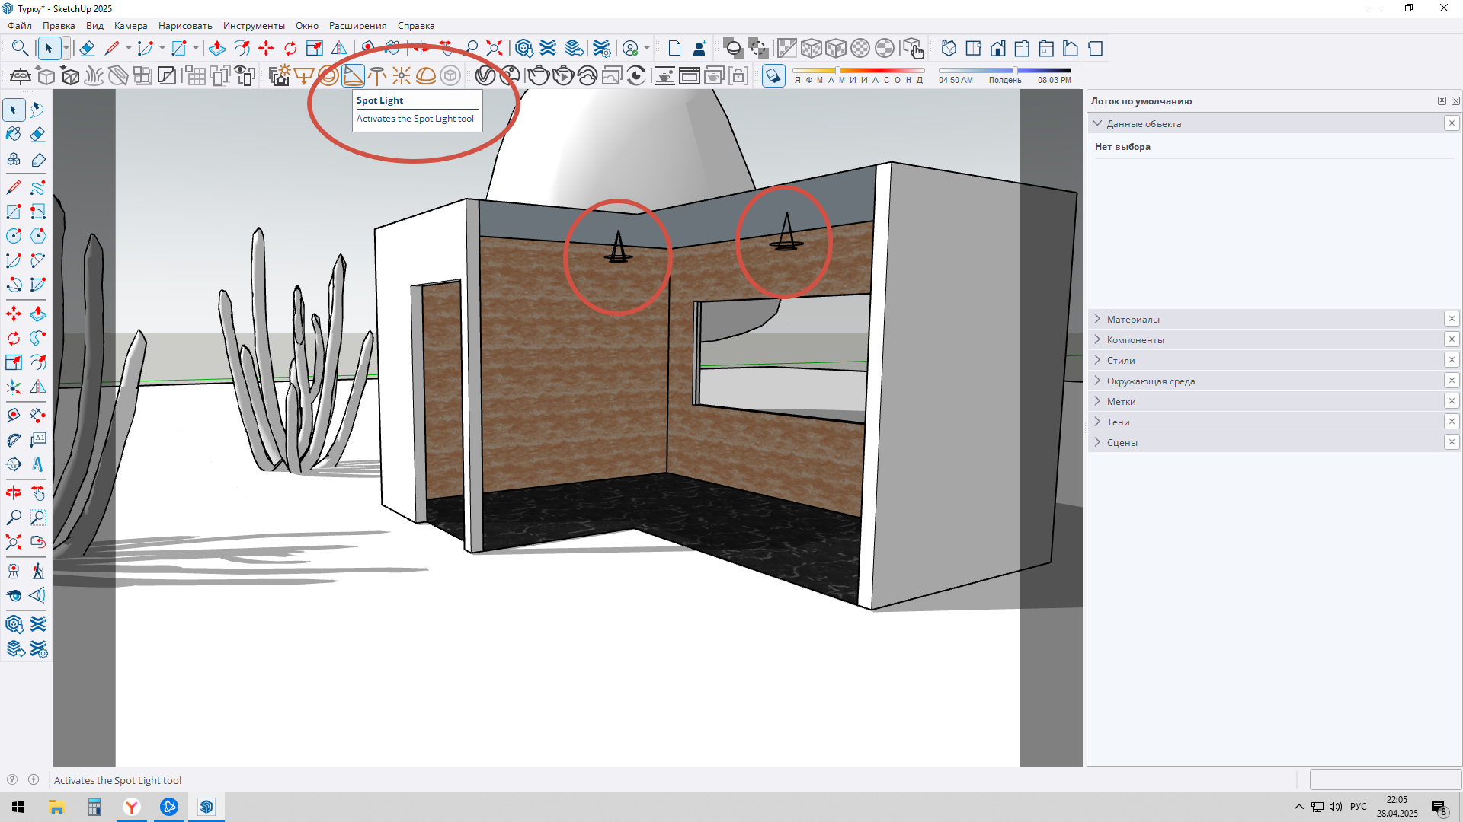Image resolution: width=1463 pixels, height=822 pixels.
Task: Open the Камера menu
Action: [x=131, y=26]
